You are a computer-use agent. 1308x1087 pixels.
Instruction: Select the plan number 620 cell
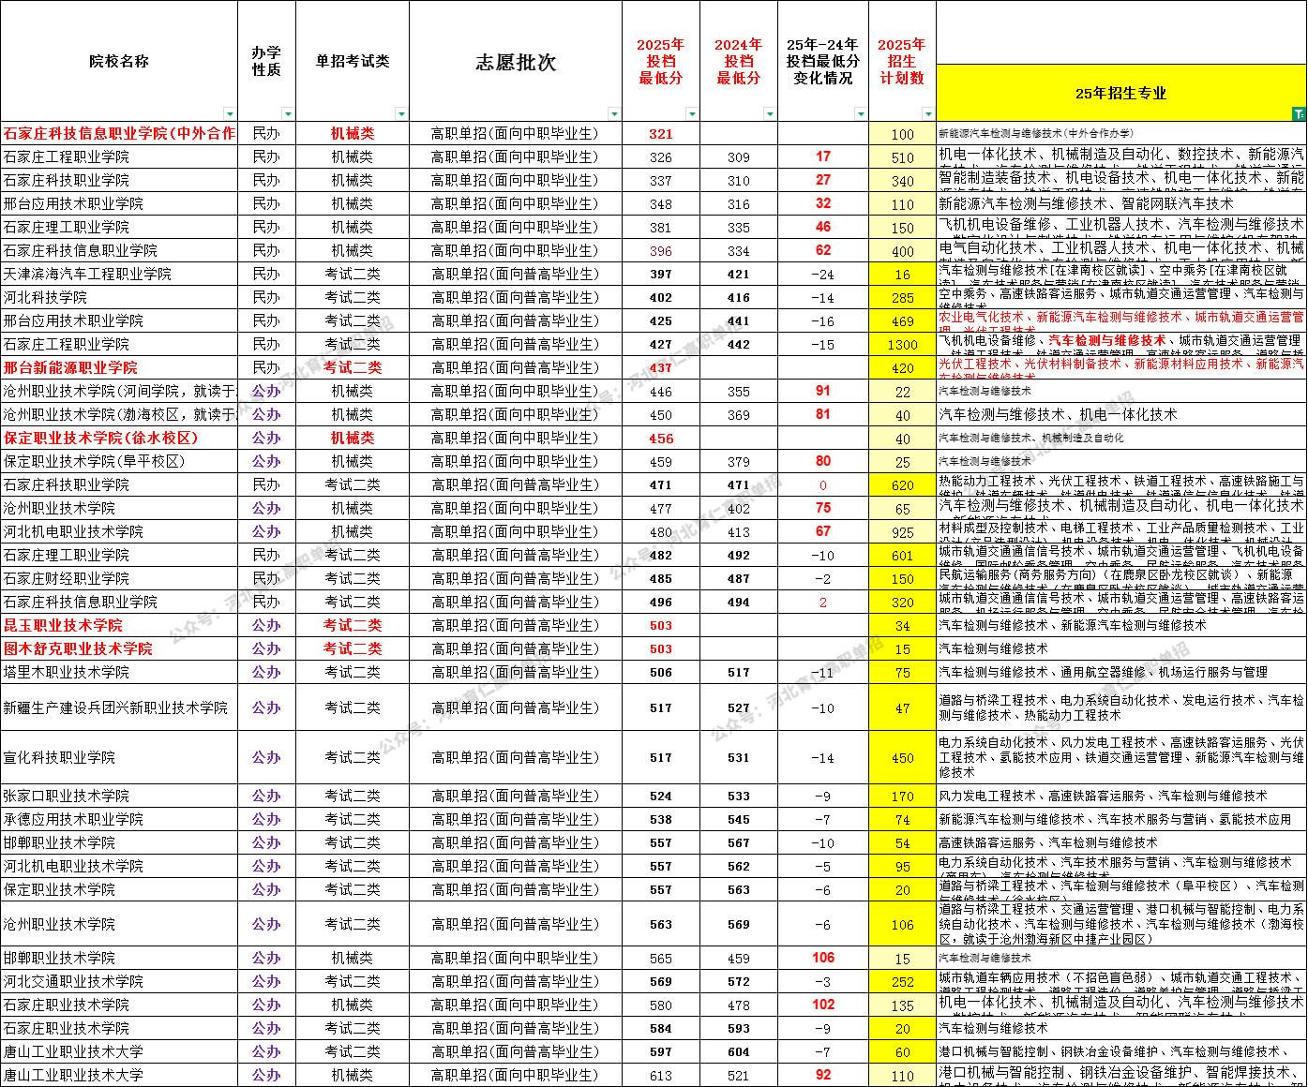[x=903, y=484]
